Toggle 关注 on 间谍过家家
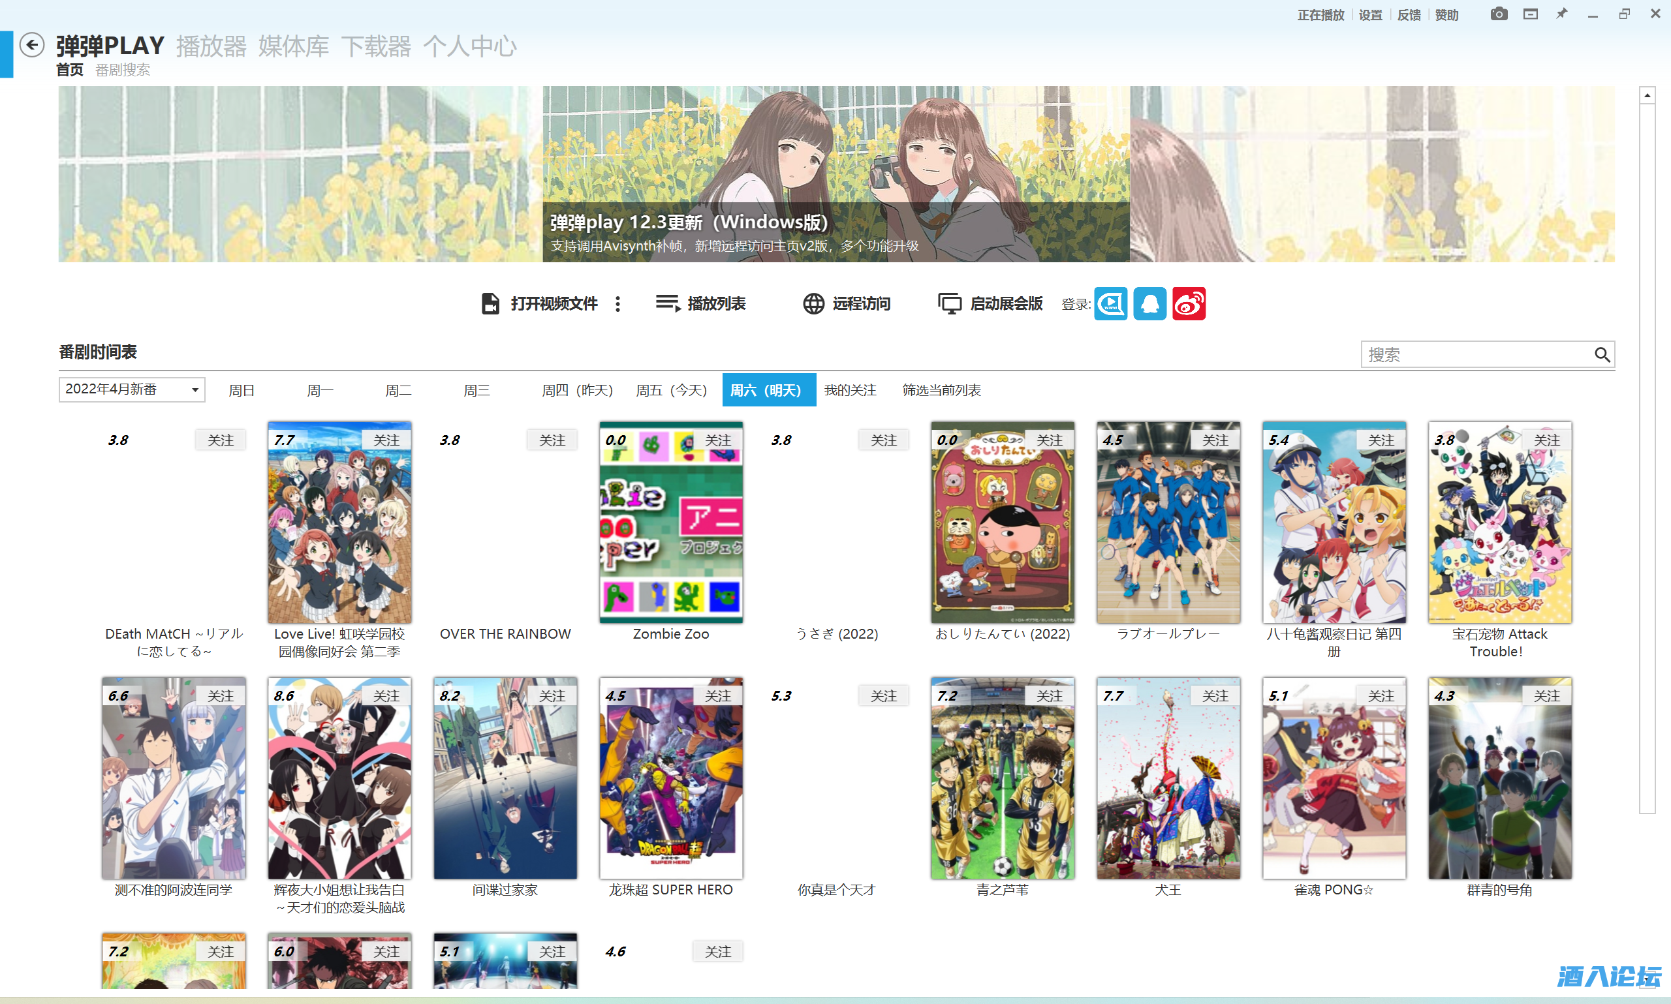Viewport: 1671px width, 1004px height. (x=552, y=695)
